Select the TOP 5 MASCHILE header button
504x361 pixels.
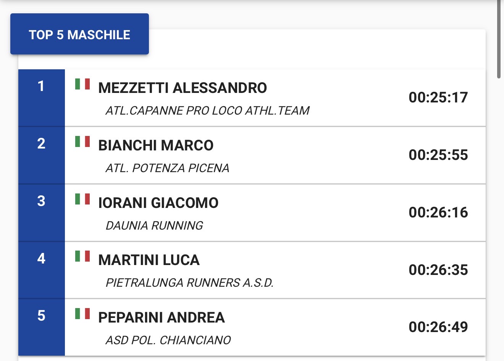click(x=79, y=34)
